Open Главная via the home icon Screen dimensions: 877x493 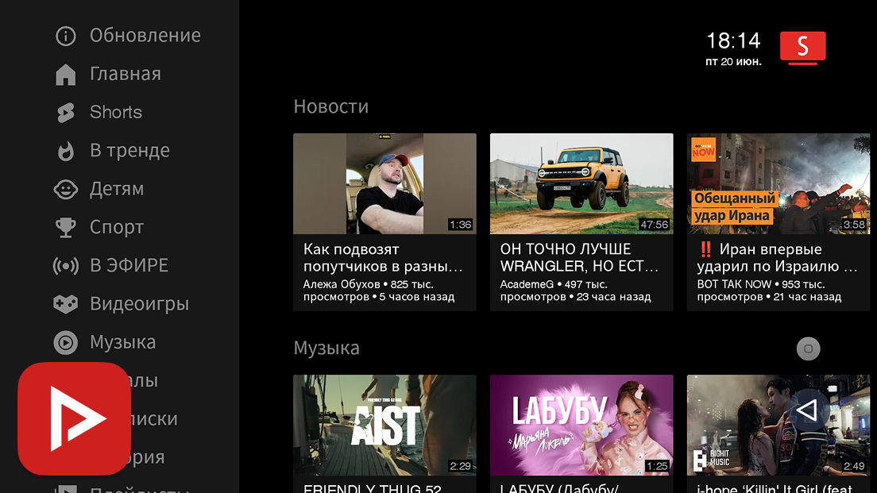[x=65, y=75]
